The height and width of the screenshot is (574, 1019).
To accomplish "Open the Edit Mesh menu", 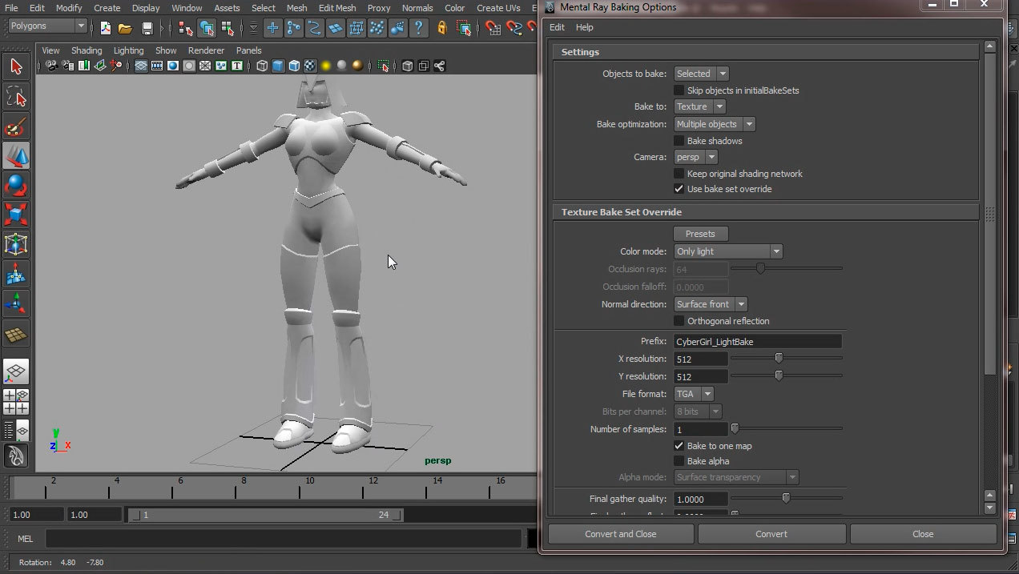I will pyautogui.click(x=337, y=8).
